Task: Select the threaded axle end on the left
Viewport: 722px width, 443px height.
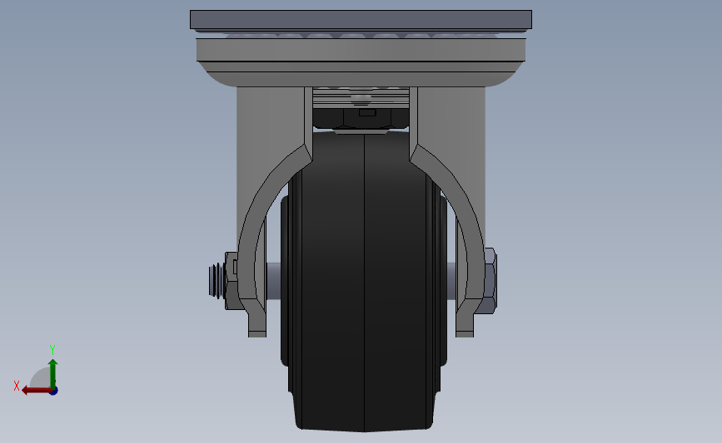Action: coord(216,280)
